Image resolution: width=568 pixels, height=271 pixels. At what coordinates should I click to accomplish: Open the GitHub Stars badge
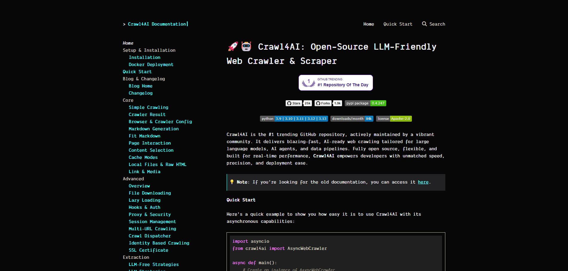tap(298, 103)
